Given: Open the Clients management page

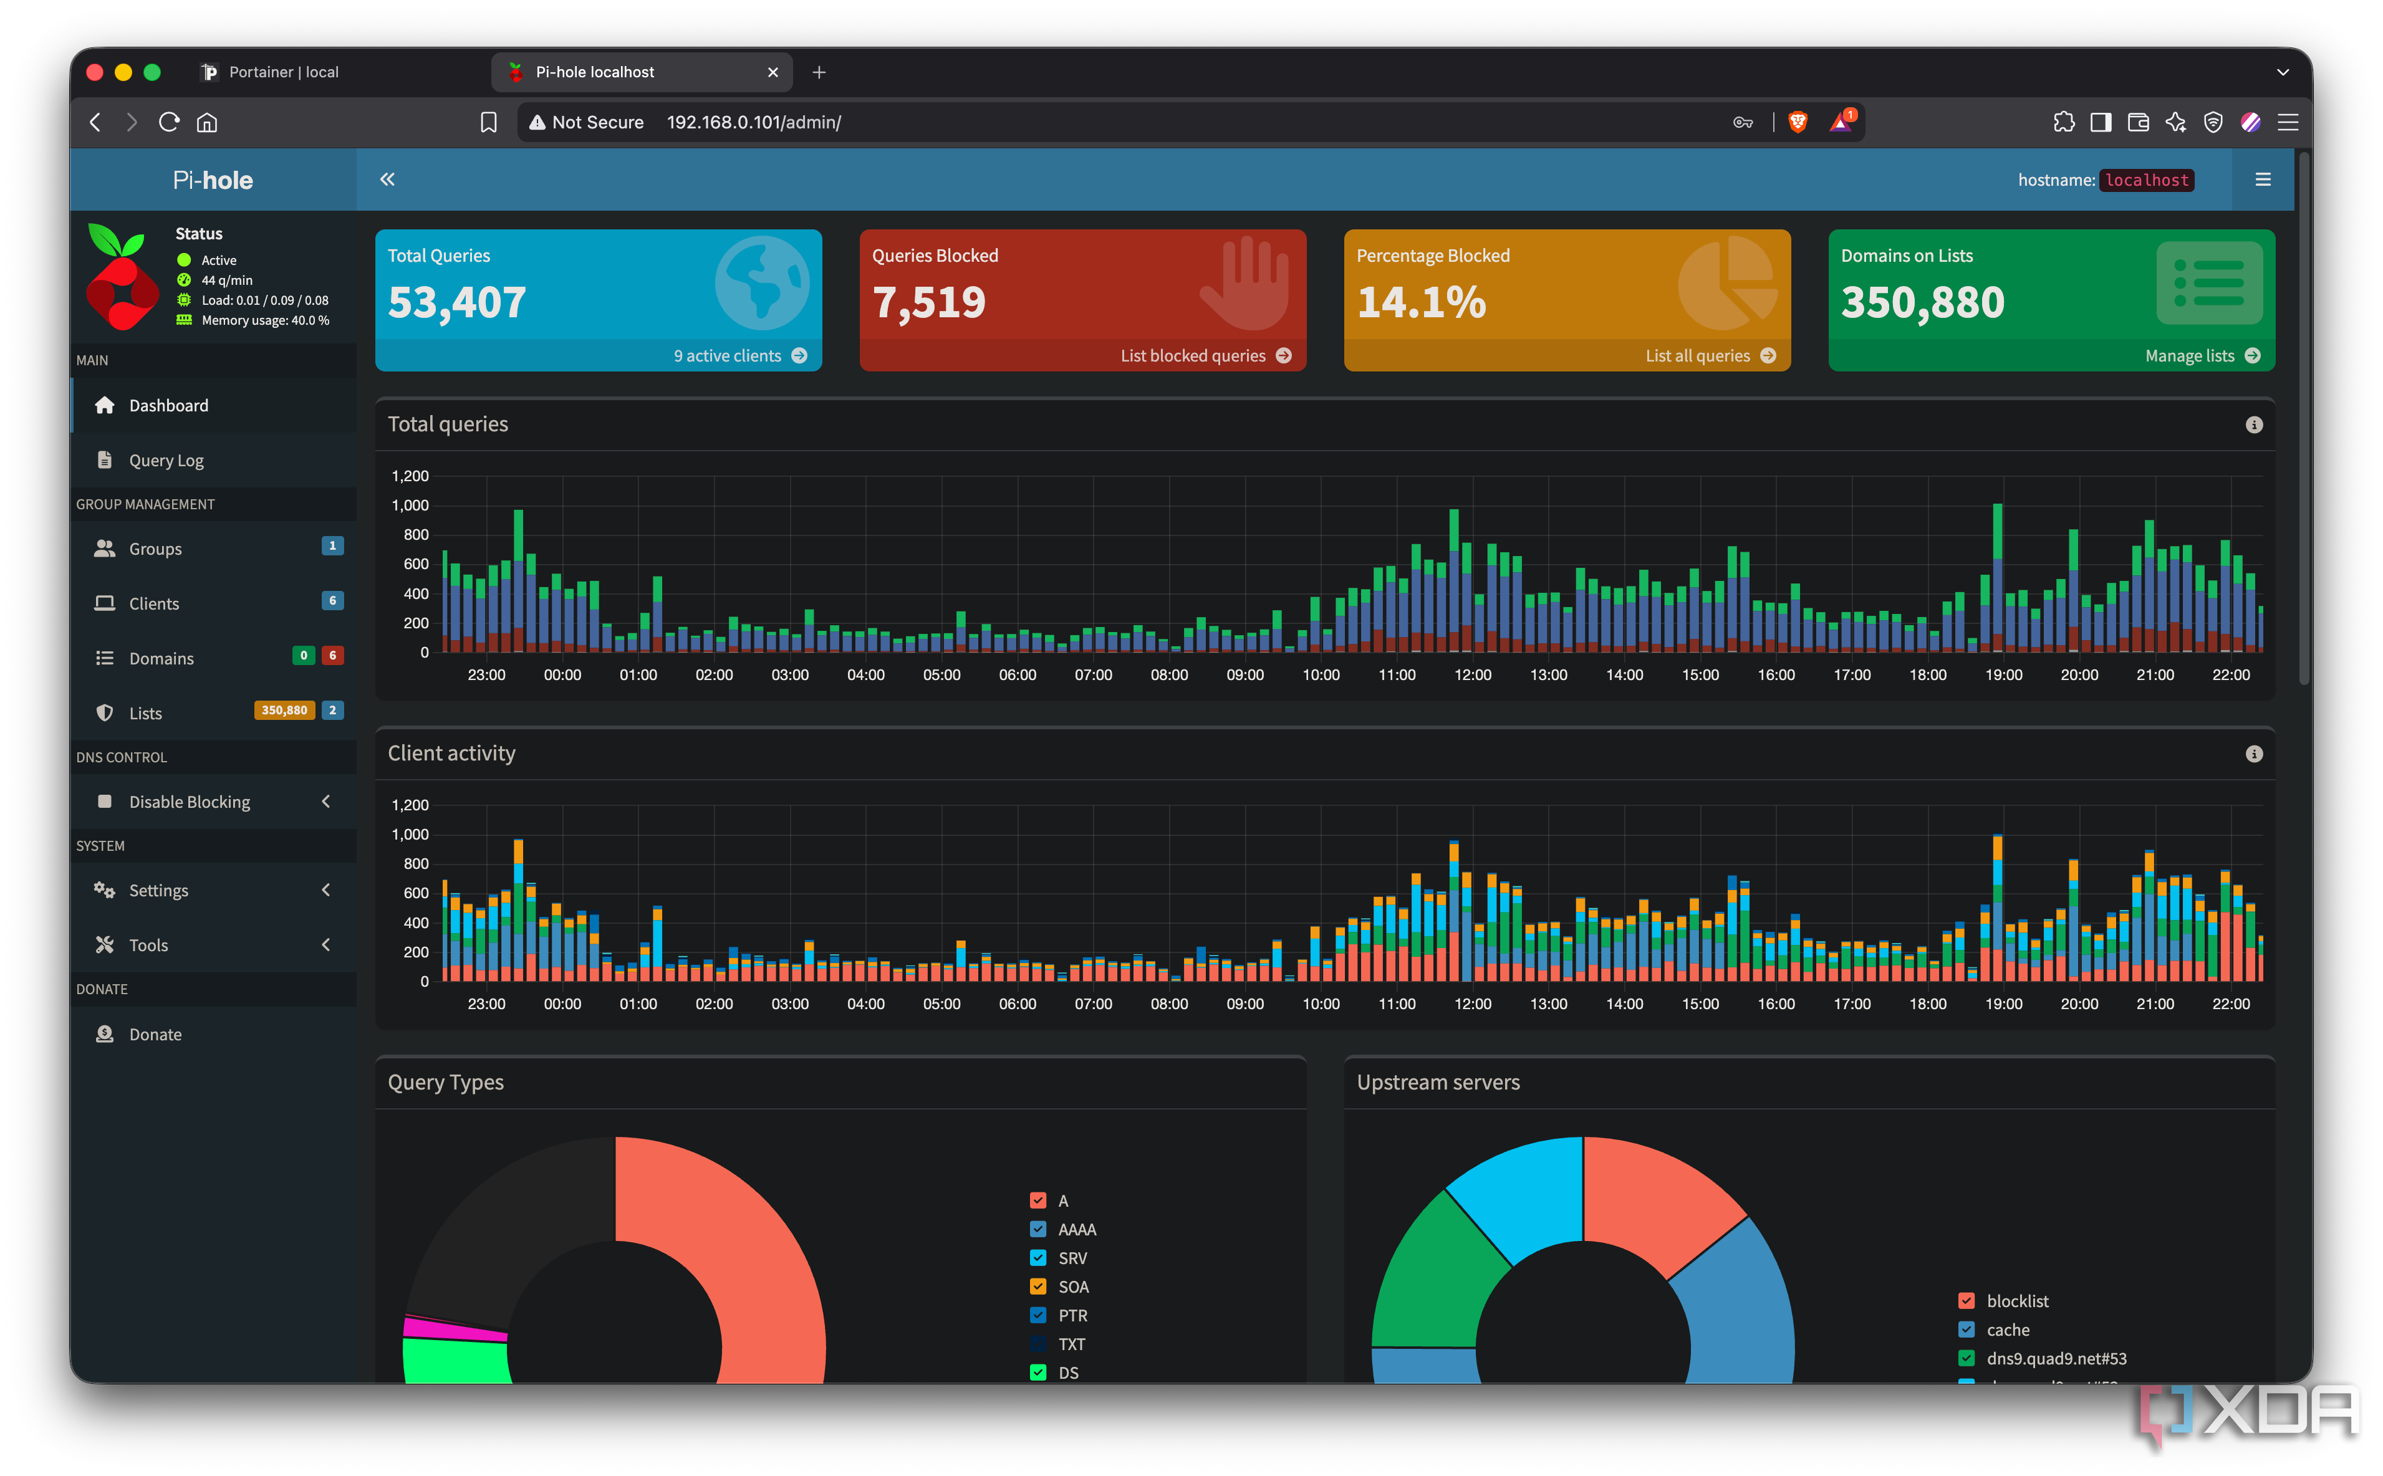Looking at the screenshot, I should [214, 603].
